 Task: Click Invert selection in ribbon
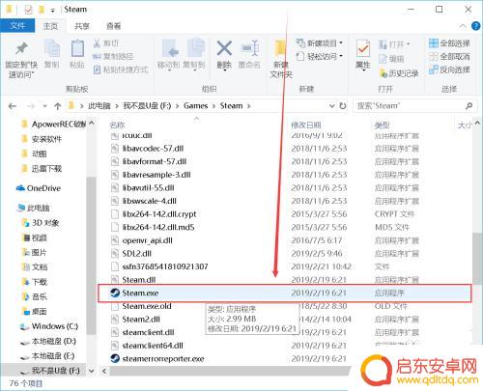[449, 70]
